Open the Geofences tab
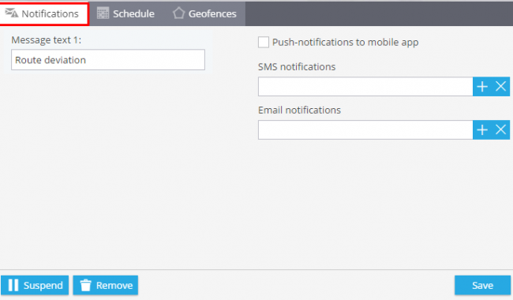Image resolution: width=513 pixels, height=300 pixels. pos(205,13)
